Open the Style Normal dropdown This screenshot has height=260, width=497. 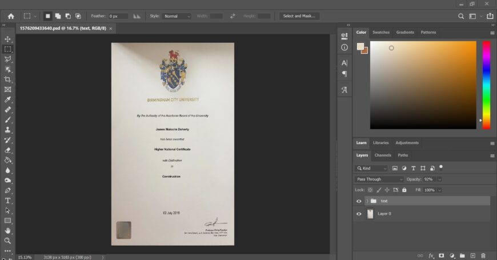coord(177,16)
